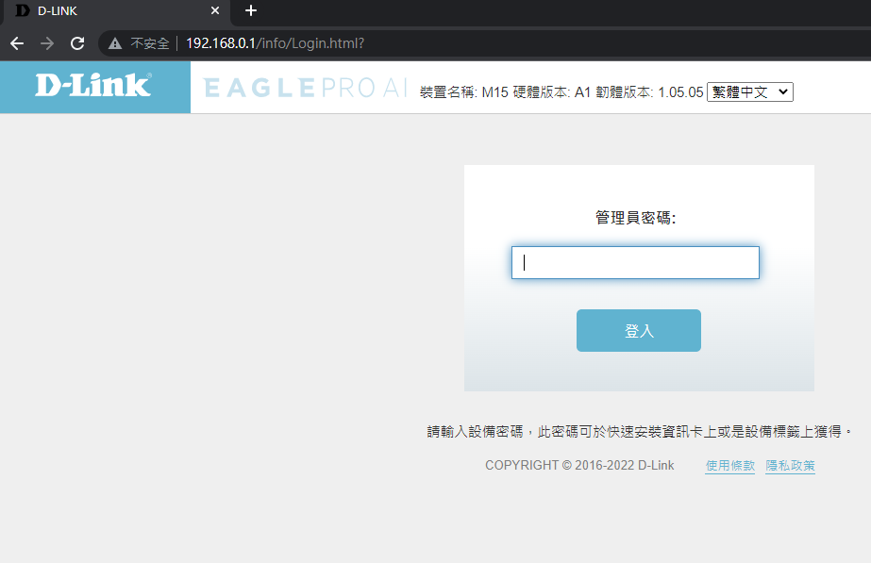Image resolution: width=871 pixels, height=563 pixels.
Task: Reload the router login page
Action: [x=77, y=43]
